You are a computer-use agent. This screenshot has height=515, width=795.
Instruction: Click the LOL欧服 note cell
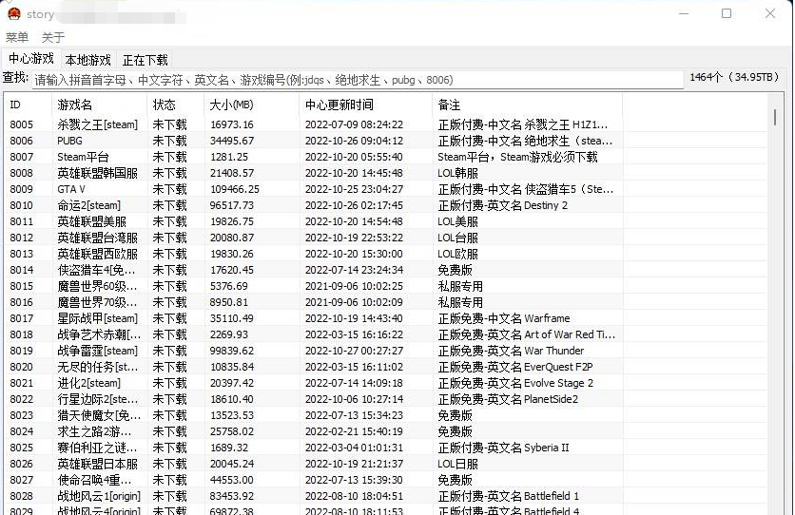(457, 254)
